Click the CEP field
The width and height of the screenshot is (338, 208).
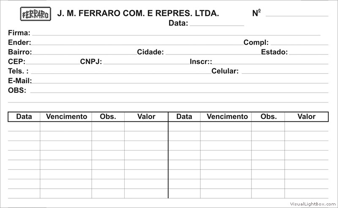coord(53,61)
